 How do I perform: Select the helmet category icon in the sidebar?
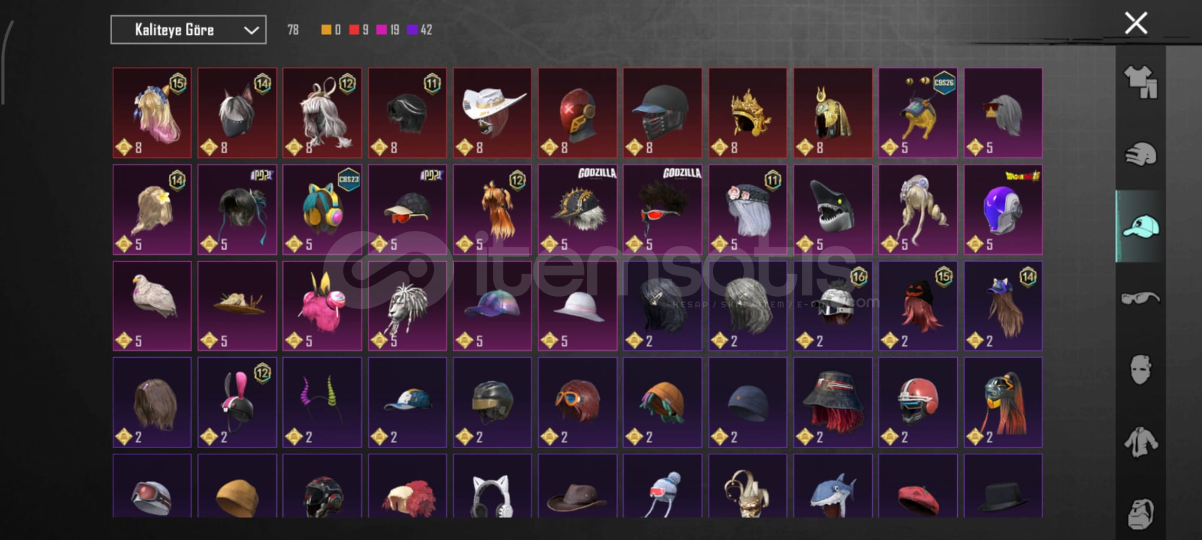point(1141,154)
